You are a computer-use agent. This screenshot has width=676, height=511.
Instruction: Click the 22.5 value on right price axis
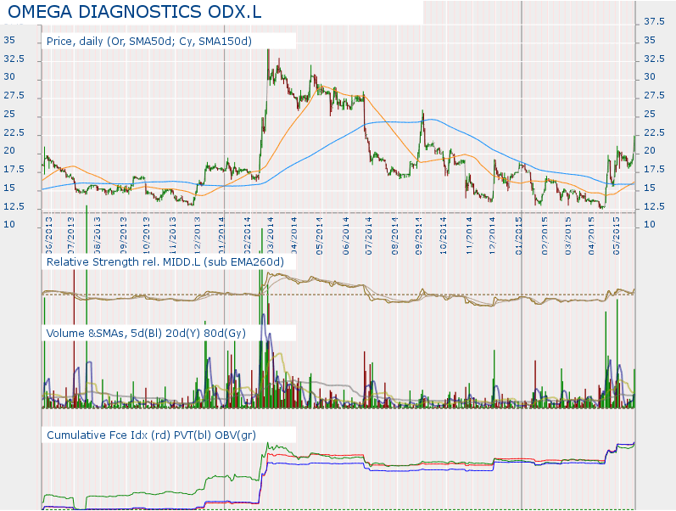[654, 132]
